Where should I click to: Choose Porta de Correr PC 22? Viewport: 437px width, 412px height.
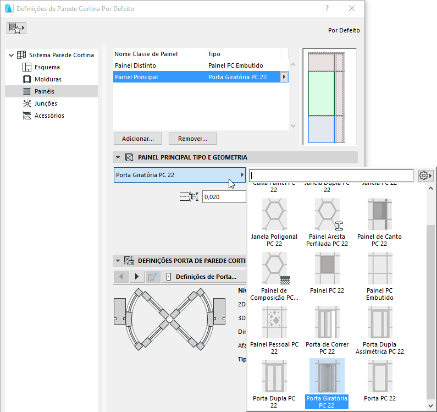click(327, 330)
